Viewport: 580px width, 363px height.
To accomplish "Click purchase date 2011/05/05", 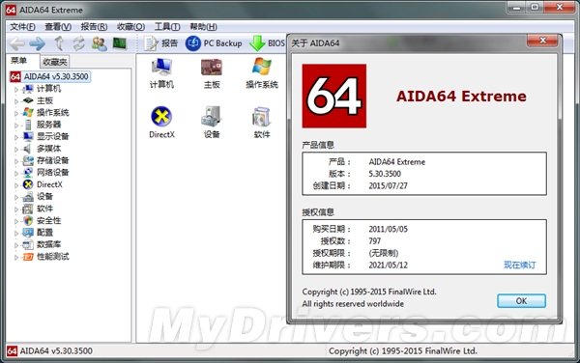I will [388, 229].
